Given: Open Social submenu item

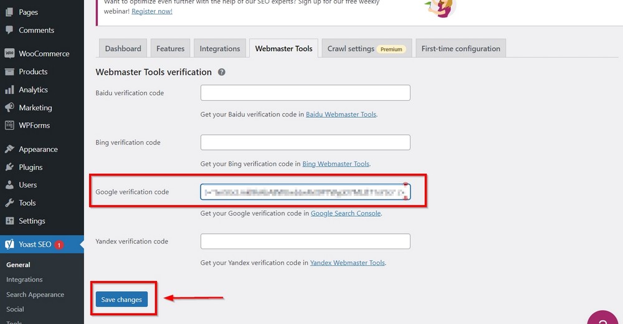Looking at the screenshot, I should coord(15,309).
